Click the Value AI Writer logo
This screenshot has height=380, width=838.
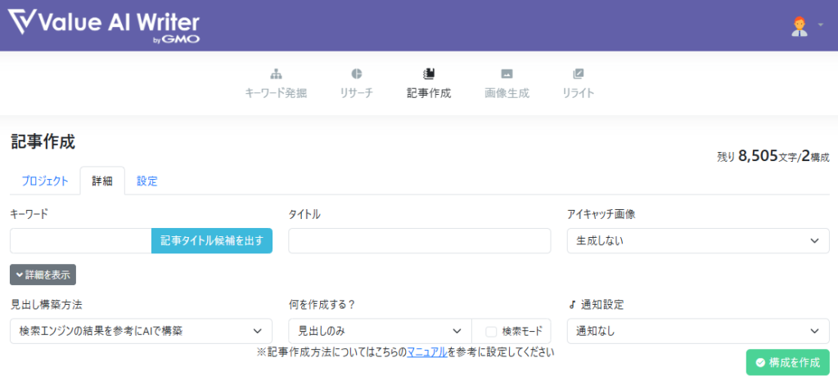point(104,25)
